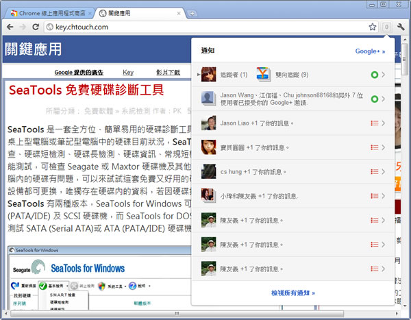Click the Key link in site navigation

point(128,72)
